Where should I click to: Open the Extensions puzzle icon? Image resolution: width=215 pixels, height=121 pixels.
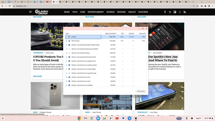[x=205, y=6]
